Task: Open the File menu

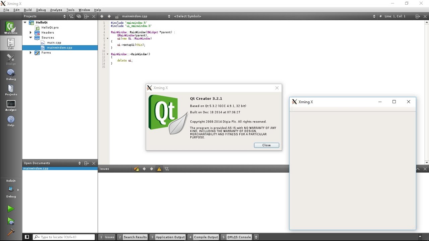Action: [x=6, y=10]
